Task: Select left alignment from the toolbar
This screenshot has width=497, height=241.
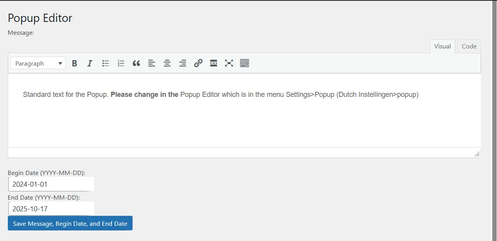Action: 152,63
